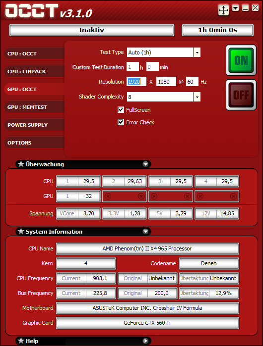Collapse the System Information section arrow
The width and height of the screenshot is (263, 346).
pyautogui.click(x=145, y=231)
